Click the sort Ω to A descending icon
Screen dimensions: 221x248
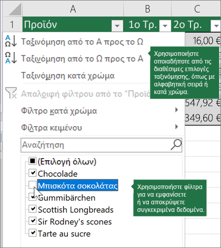[11, 58]
